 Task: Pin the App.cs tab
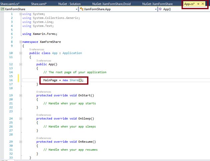click(198, 4)
